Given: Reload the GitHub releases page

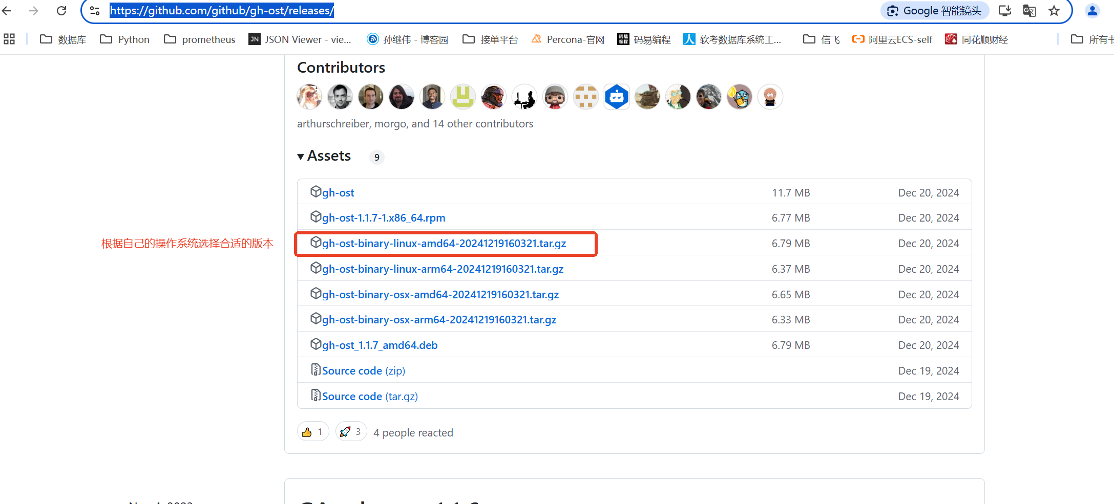Looking at the screenshot, I should (x=61, y=11).
